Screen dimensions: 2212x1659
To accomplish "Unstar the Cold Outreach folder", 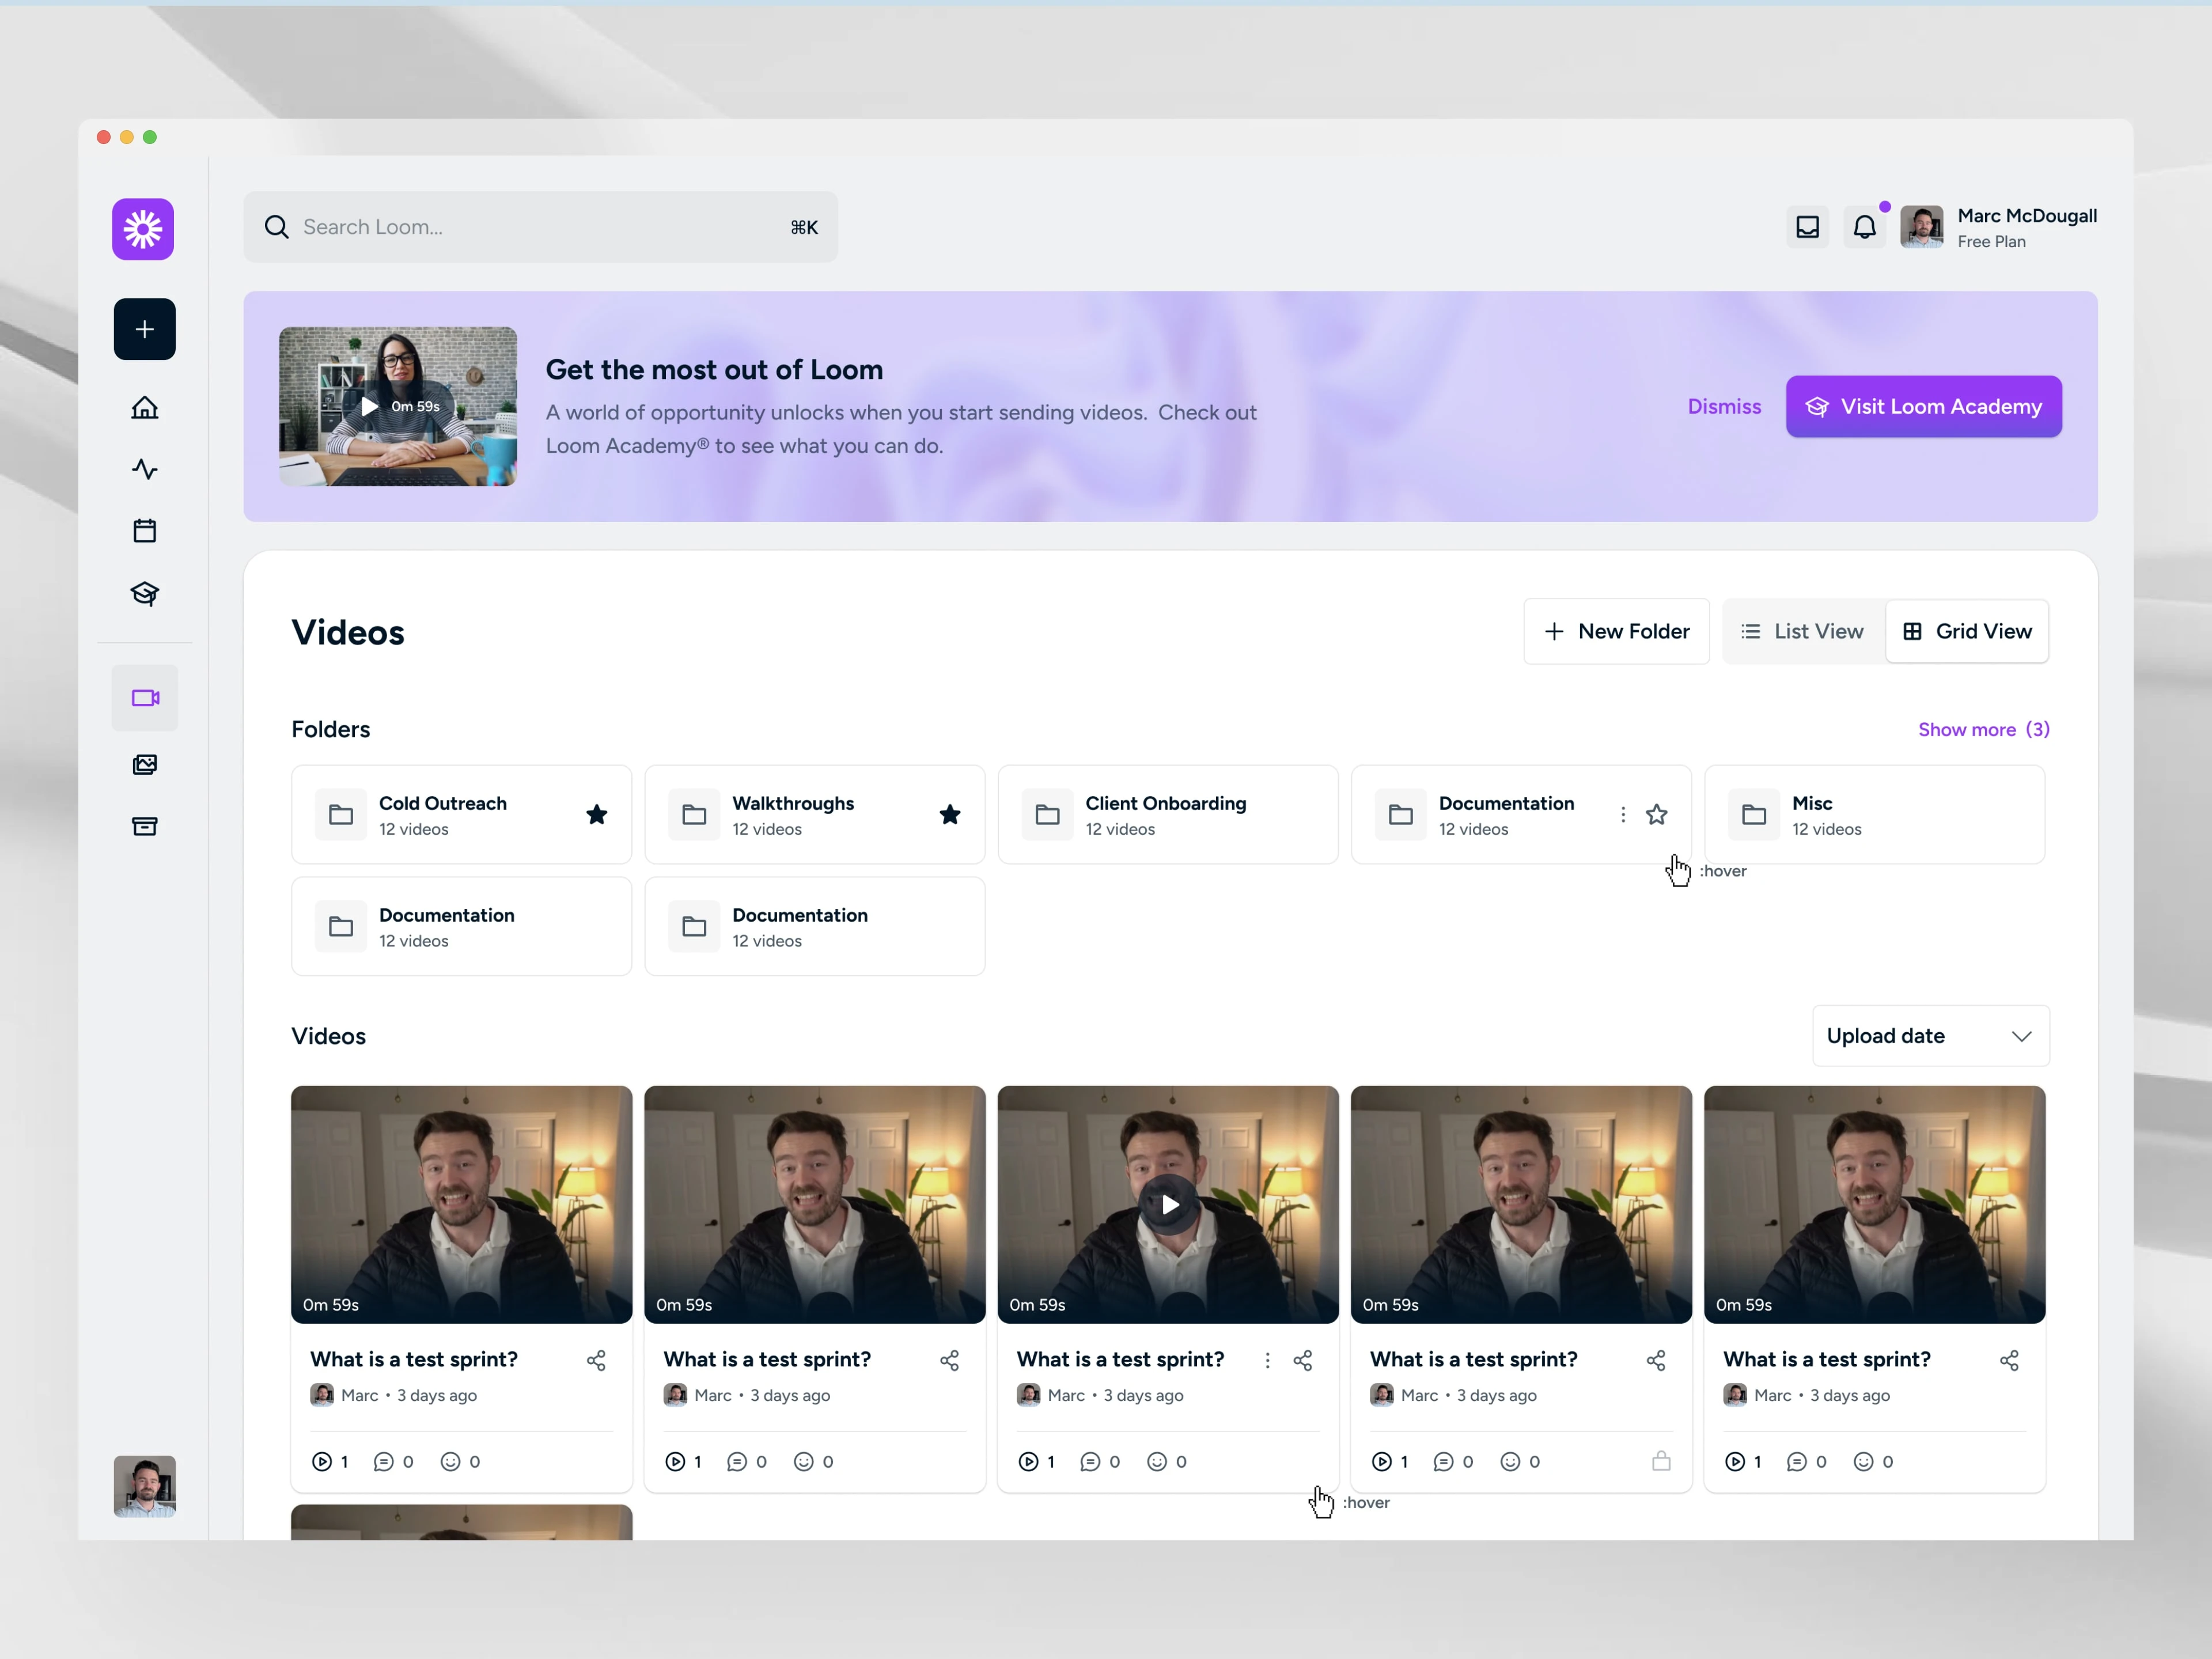I will pyautogui.click(x=597, y=815).
